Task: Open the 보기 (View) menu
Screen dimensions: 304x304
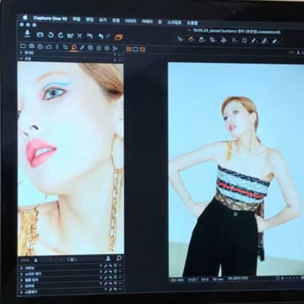Action: pyautogui.click(x=103, y=20)
